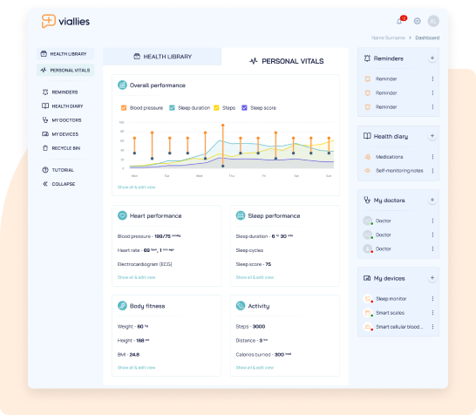The width and height of the screenshot is (476, 415).
Task: Open Show all link under Sleep performance
Action: click(255, 277)
